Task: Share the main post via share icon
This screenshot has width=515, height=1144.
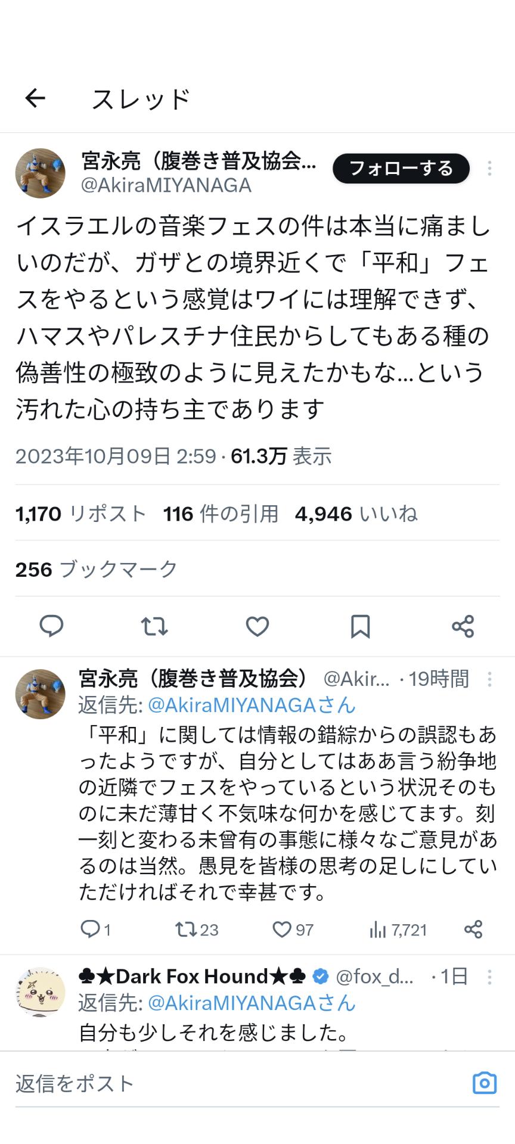Action: (x=463, y=626)
